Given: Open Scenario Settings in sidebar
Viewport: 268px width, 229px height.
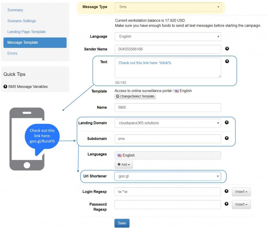Looking at the screenshot, I should (22, 21).
